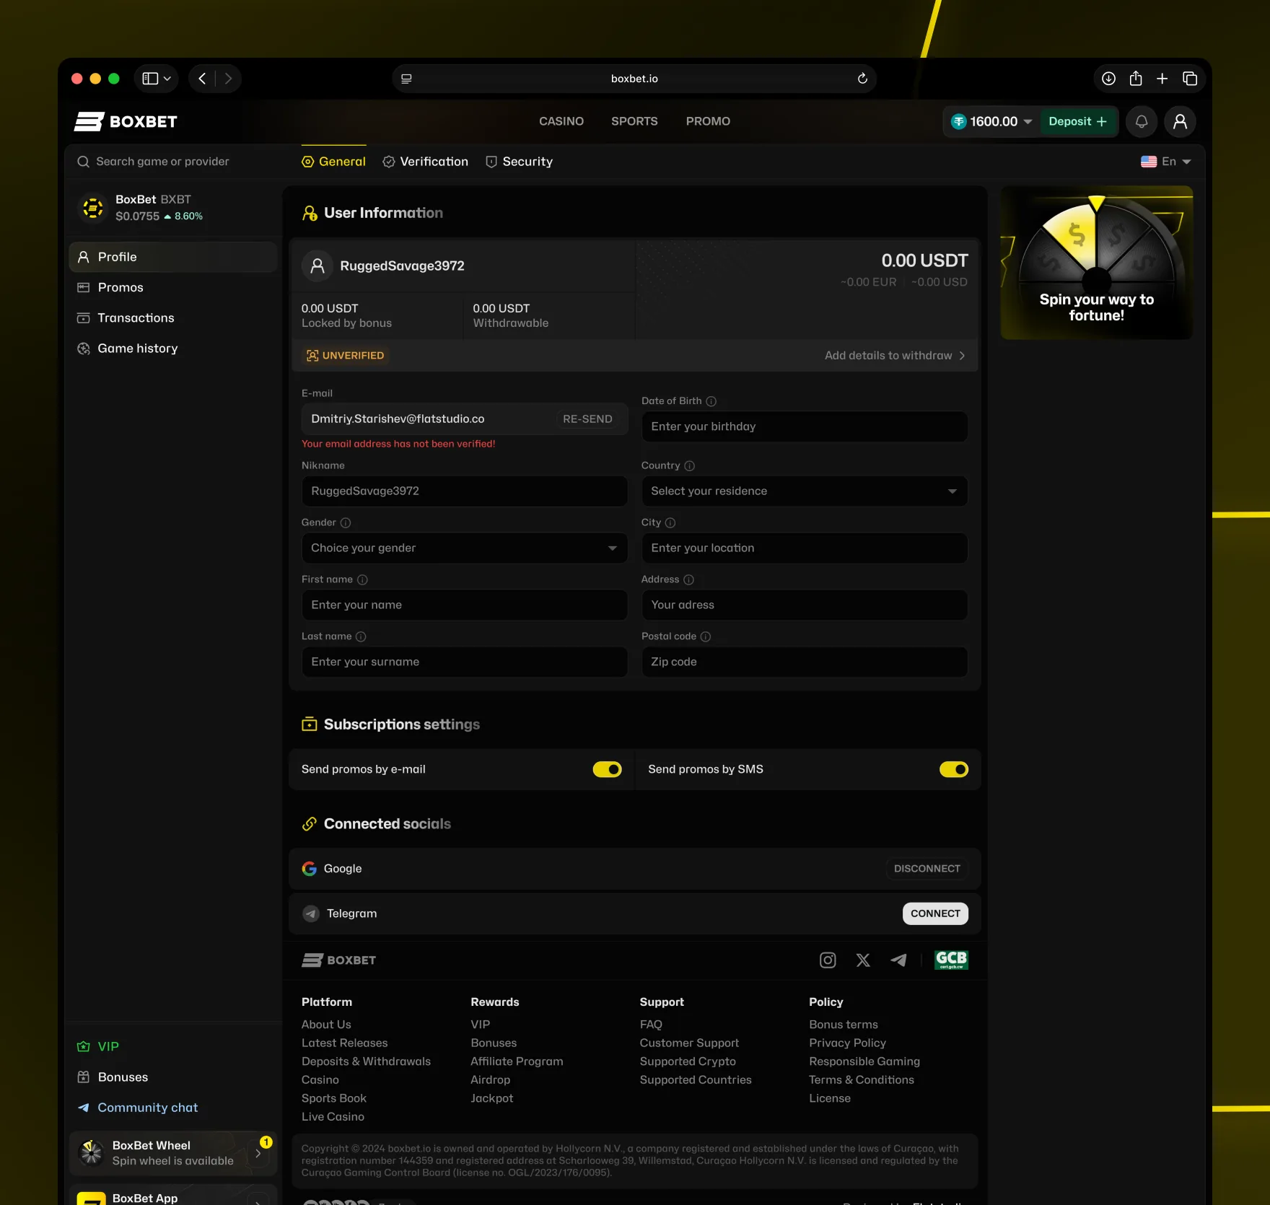
Task: Open Customer Support footer link
Action: click(689, 1043)
